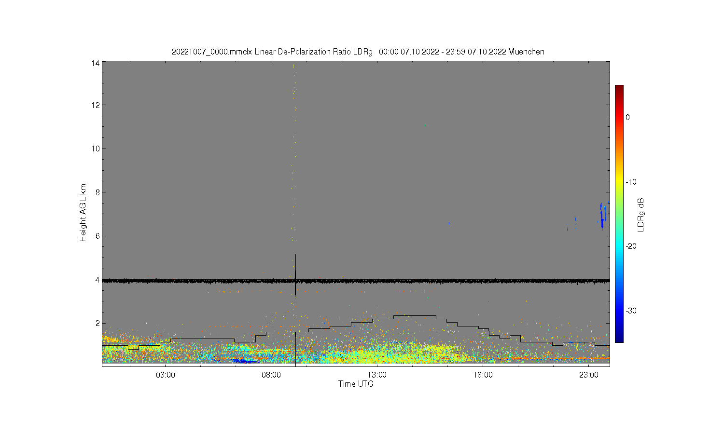
Task: Click the '14' height tick label
Action: click(96, 63)
